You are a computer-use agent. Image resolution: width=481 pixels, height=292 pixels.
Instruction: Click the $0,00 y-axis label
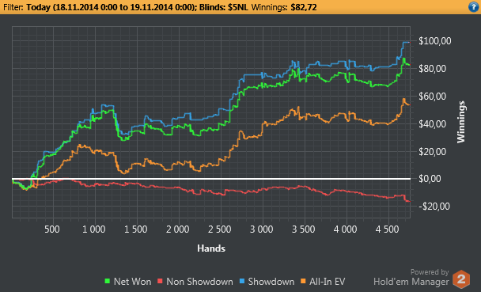(430, 179)
